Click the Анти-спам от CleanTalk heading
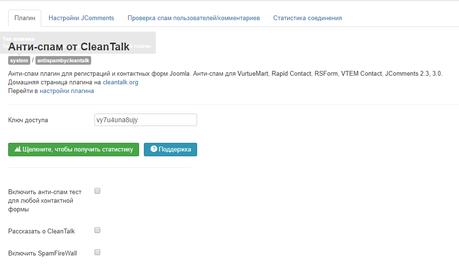 (69, 47)
